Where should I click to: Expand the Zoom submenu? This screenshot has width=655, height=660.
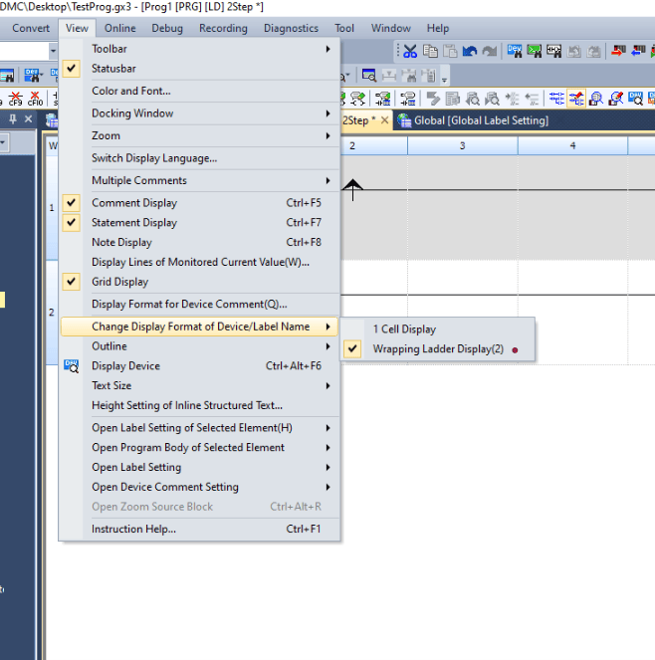[199, 136]
